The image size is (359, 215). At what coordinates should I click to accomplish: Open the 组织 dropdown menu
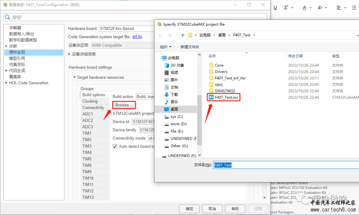166,47
